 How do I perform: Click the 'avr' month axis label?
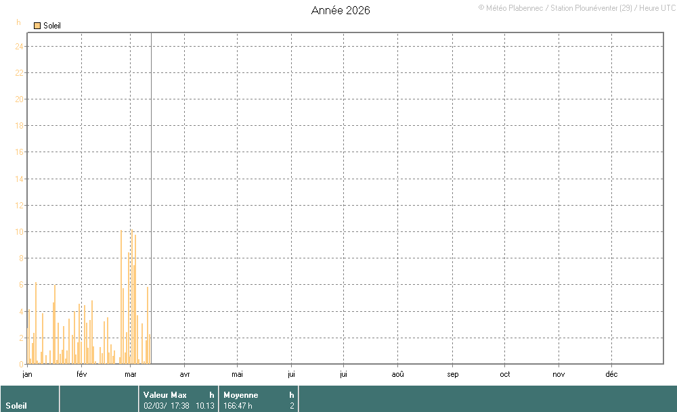(x=184, y=374)
